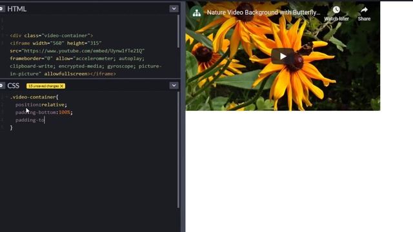Screen dimensions: 413x232
Task: Place cursor at padding-to line end
Action: click(x=45, y=121)
